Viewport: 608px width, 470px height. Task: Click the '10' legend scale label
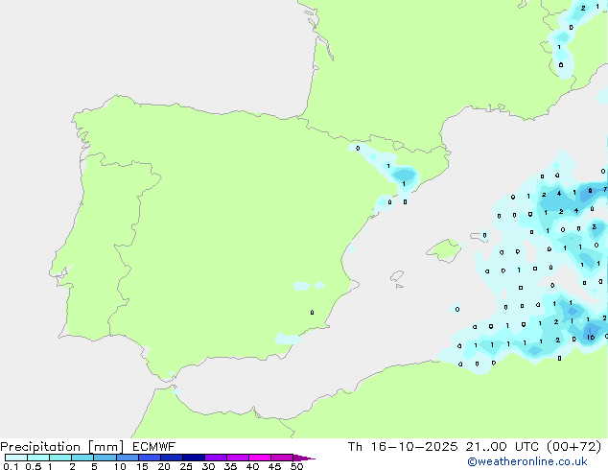pyautogui.click(x=120, y=466)
